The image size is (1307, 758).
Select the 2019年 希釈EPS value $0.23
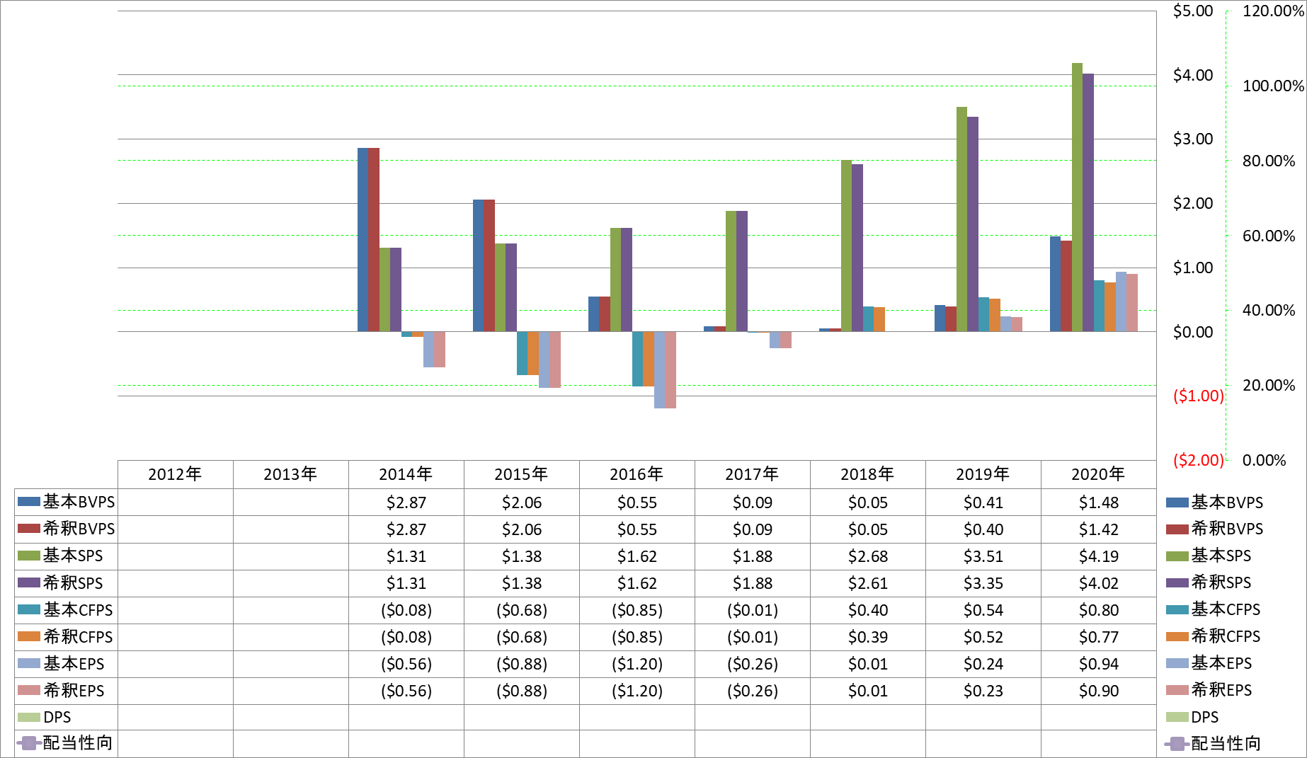pos(983,691)
